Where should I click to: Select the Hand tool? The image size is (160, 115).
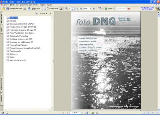[x=44, y=9]
